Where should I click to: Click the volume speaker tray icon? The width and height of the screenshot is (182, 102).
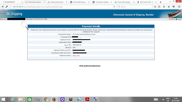pyautogui.click(x=164, y=99)
